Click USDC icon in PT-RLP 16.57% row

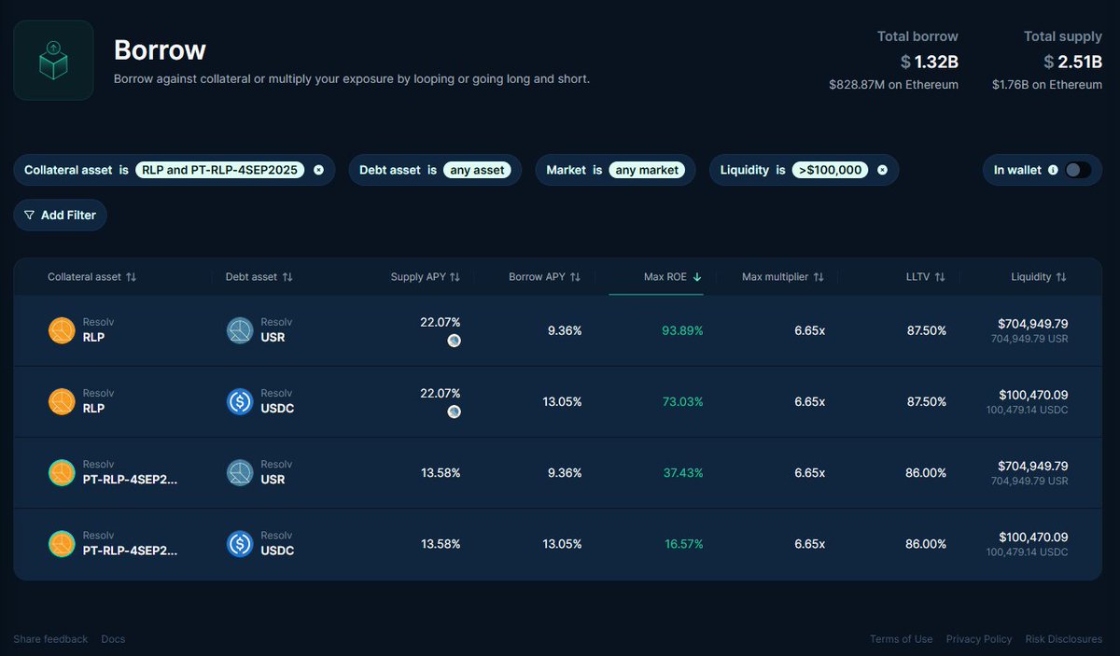240,543
